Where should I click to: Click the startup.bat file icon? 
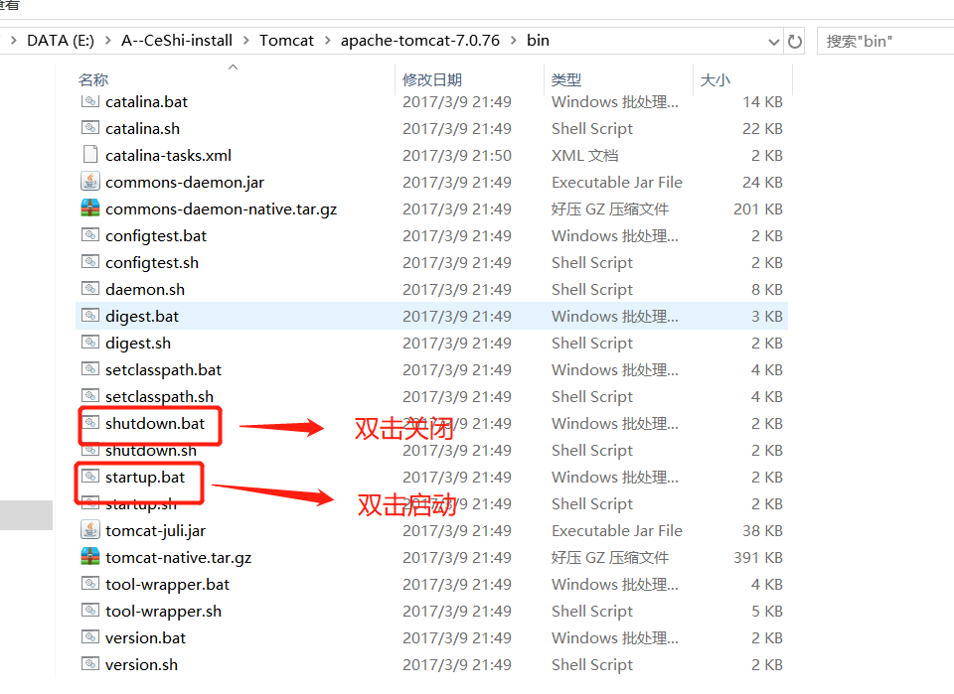pyautogui.click(x=90, y=476)
